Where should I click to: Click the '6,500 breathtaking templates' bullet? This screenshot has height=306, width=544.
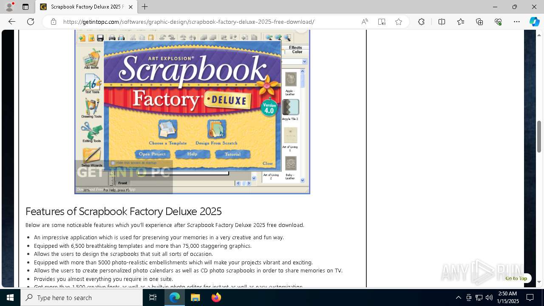[143, 246]
